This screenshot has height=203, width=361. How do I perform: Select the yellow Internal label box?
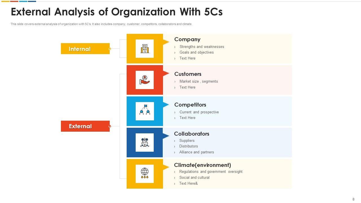85,49
